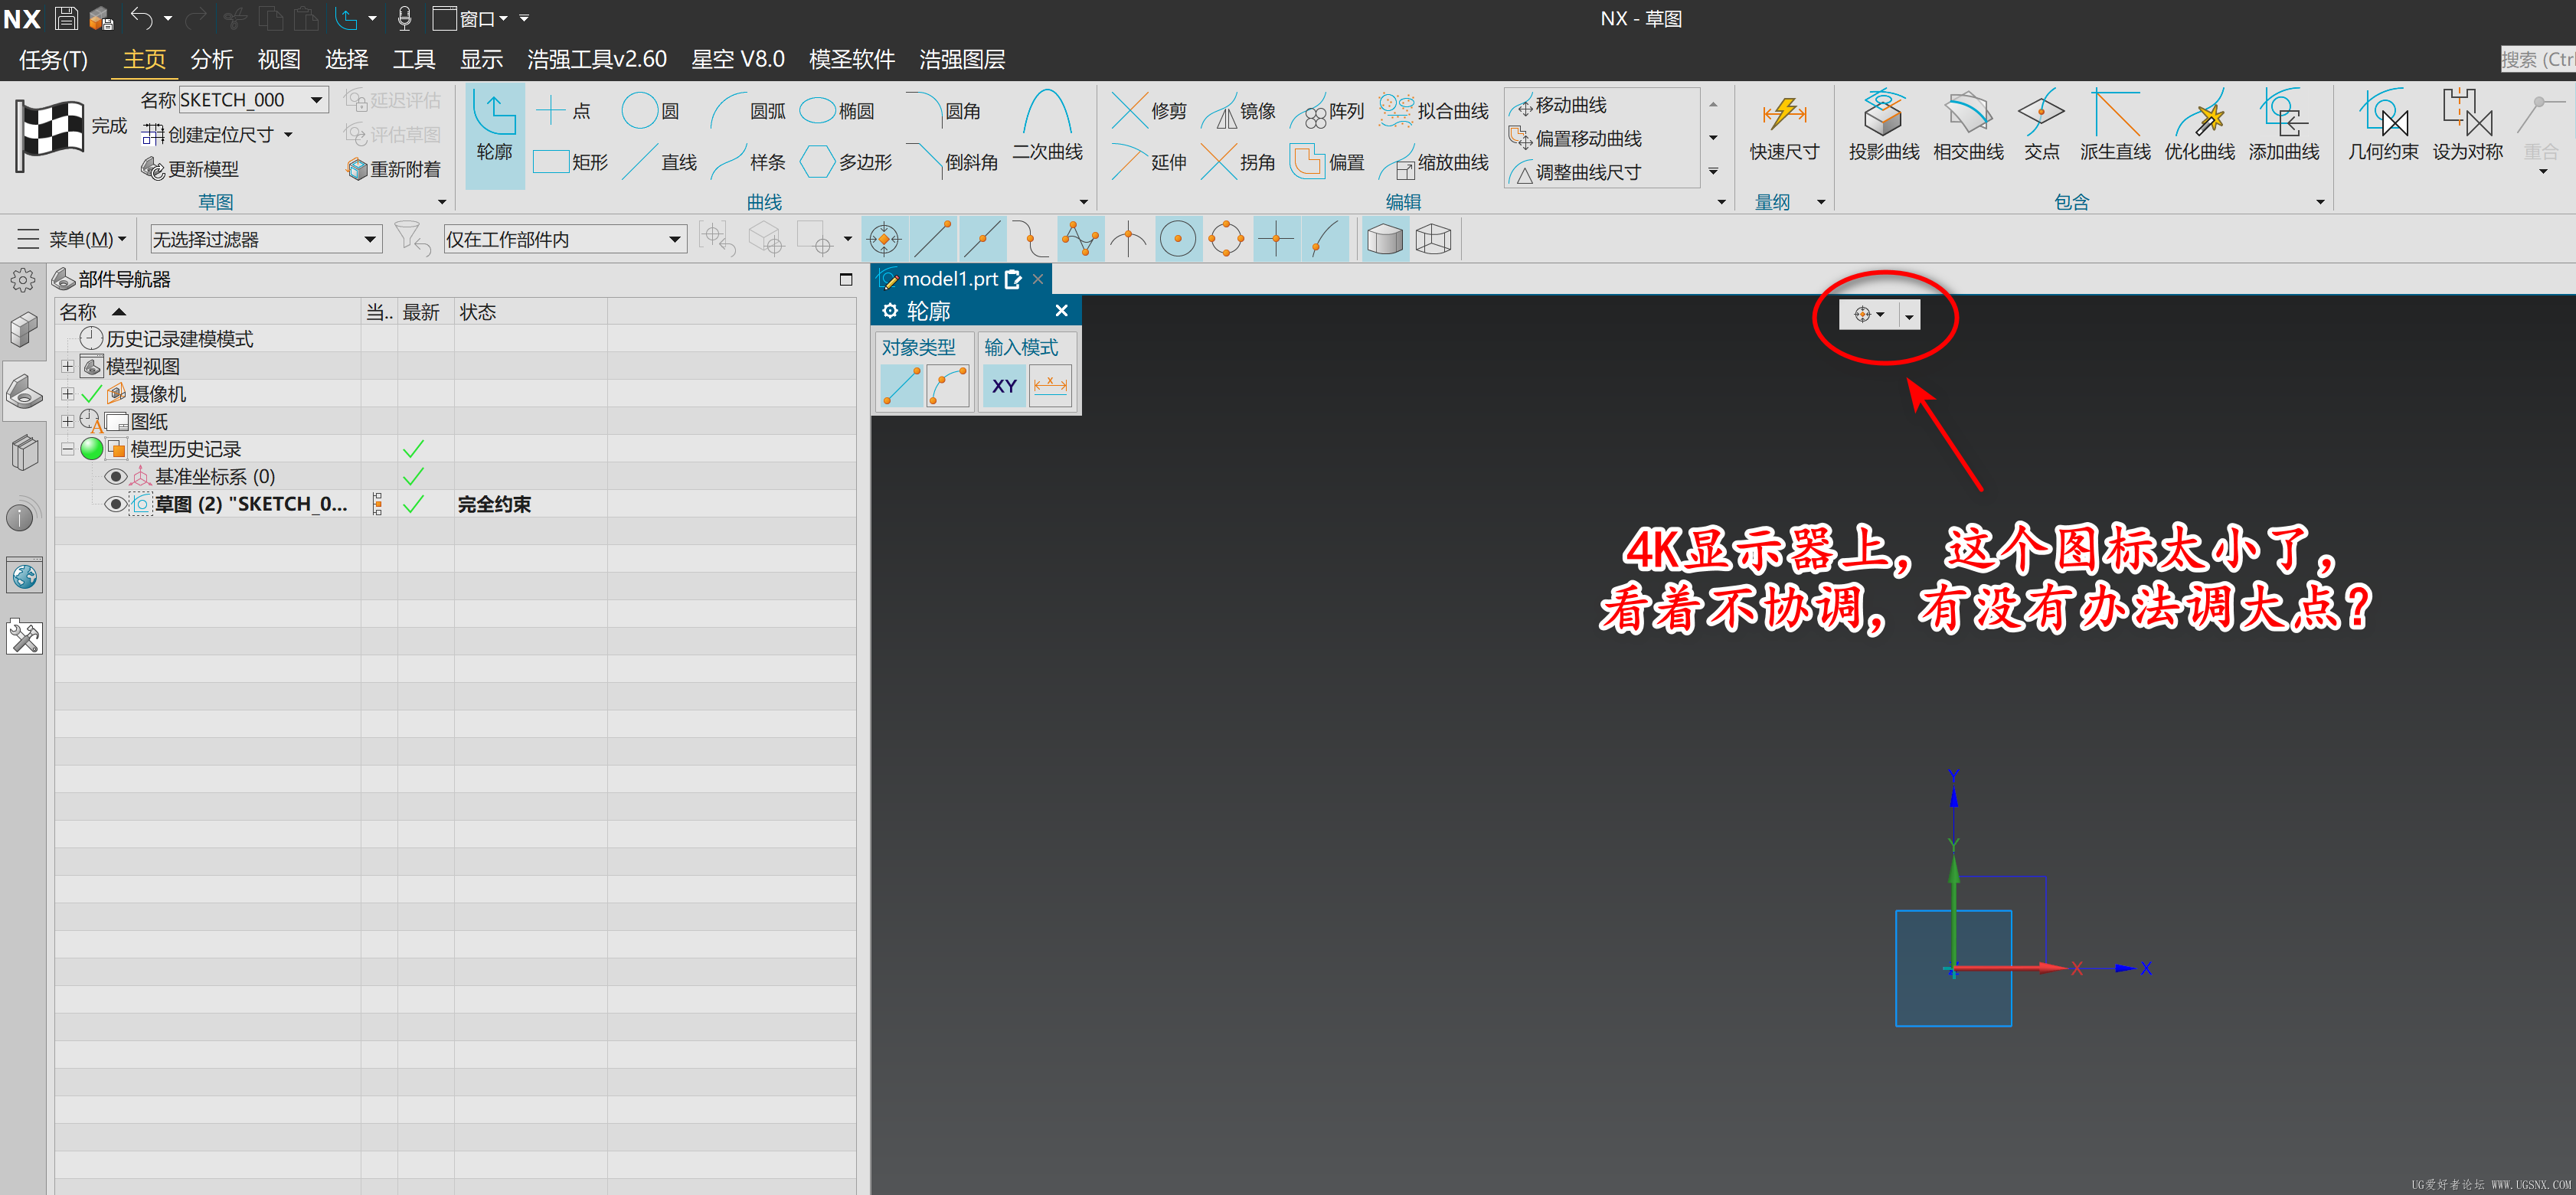Click the Project Curve (投影曲线) tool
2576x1195 pixels.
1883,126
